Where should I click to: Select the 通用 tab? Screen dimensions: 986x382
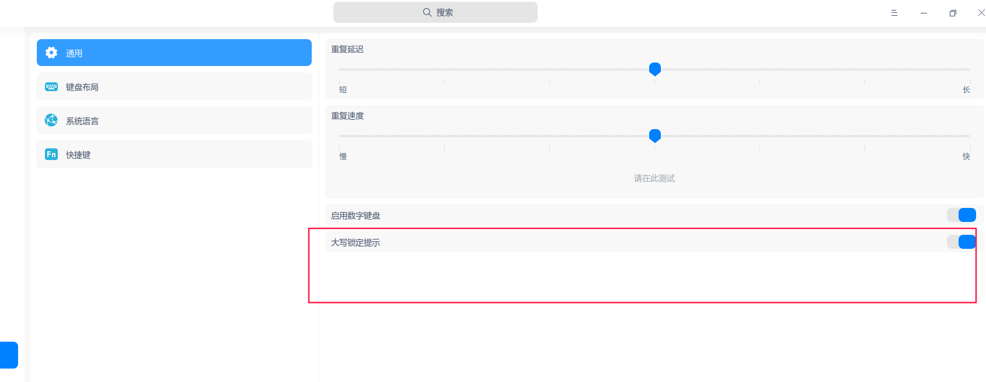tap(174, 53)
